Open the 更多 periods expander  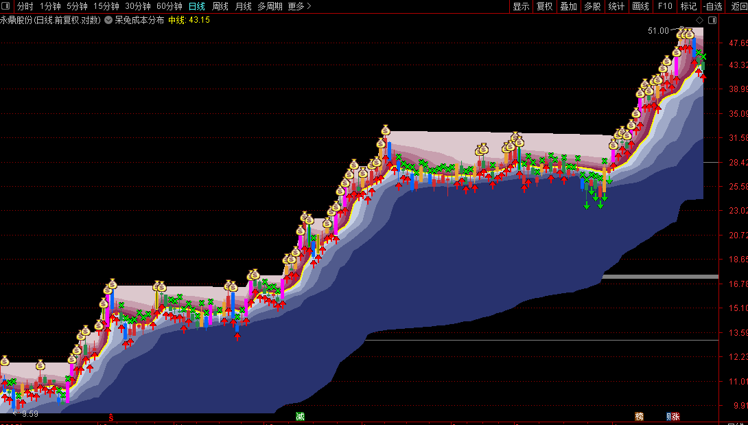[300, 6]
